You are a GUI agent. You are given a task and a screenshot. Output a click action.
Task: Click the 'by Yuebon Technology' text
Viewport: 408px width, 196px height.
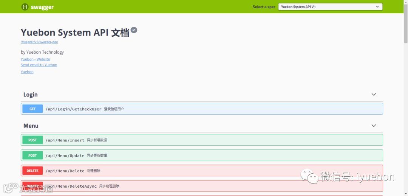pos(42,52)
